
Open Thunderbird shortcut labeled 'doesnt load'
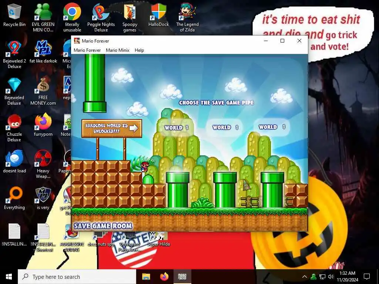pos(14,161)
